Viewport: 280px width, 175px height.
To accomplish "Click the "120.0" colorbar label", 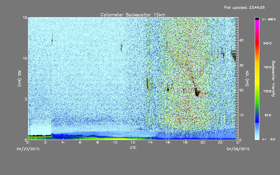I will pos(267,91).
